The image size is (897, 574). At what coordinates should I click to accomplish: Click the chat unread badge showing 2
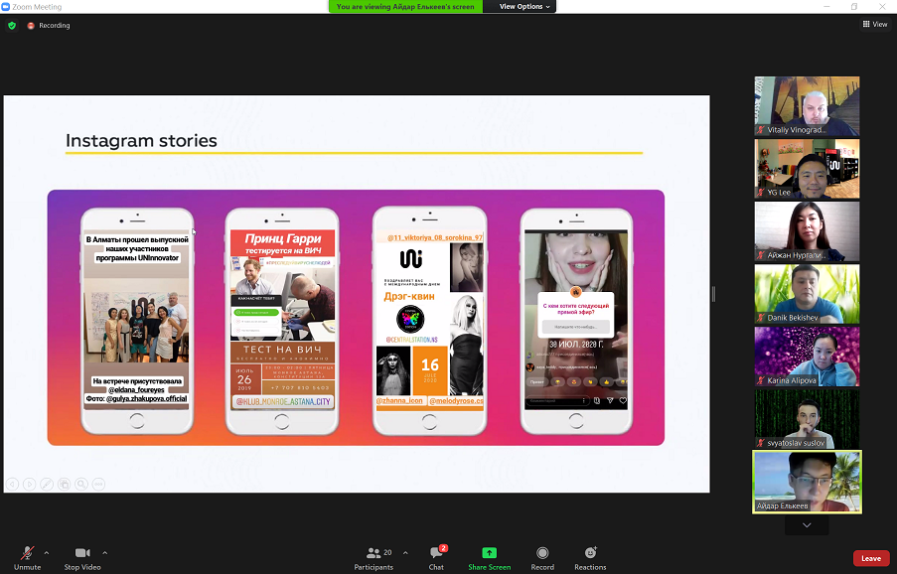pyautogui.click(x=443, y=548)
